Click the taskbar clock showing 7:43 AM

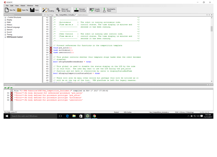[x=208, y=116]
